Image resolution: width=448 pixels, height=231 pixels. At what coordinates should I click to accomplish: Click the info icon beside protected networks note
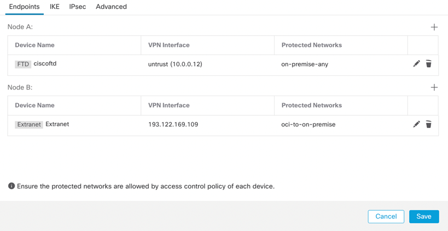coord(11,186)
